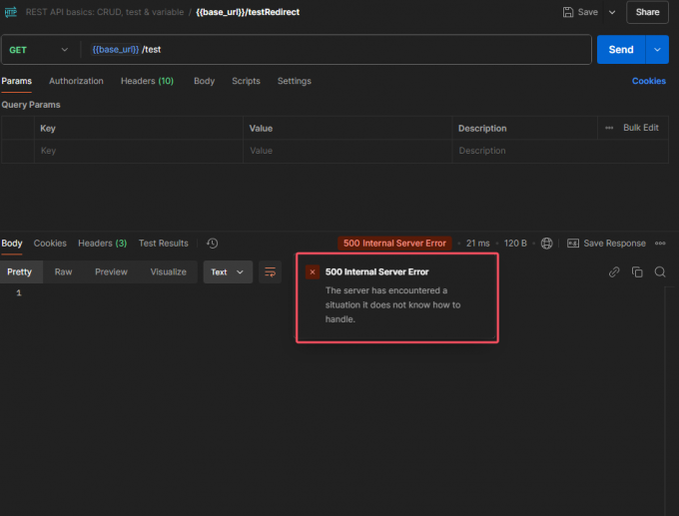Click the 21 ms response time
This screenshot has width=679, height=516.
point(477,244)
